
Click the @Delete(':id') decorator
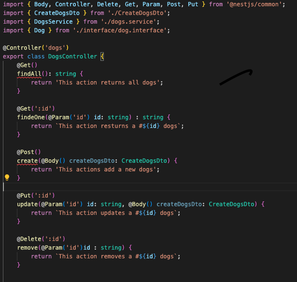pos(41,239)
